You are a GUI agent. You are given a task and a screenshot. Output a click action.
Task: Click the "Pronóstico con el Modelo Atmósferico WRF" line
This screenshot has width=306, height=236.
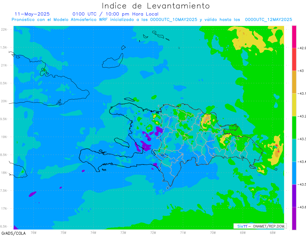click(x=152, y=20)
